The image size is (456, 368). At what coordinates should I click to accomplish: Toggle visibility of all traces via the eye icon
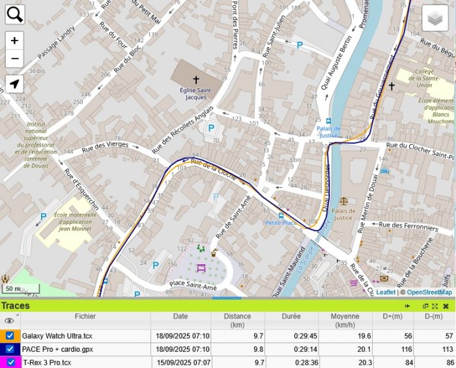[x=9, y=321]
